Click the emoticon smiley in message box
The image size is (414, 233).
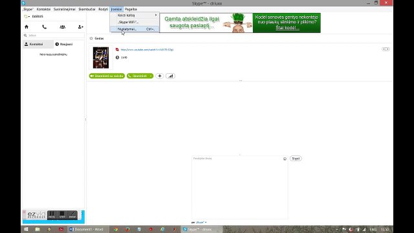285,159
